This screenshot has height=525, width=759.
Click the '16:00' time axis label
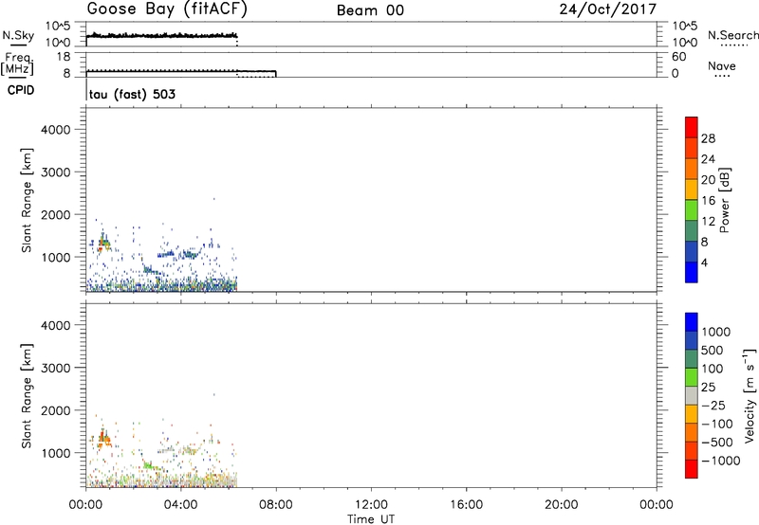(466, 505)
